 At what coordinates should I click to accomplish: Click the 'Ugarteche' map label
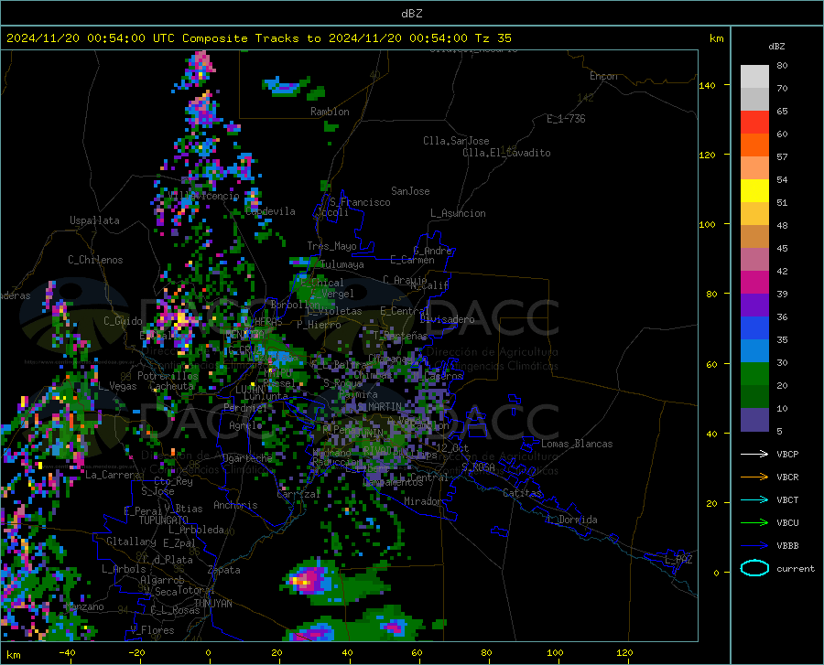tap(247, 457)
